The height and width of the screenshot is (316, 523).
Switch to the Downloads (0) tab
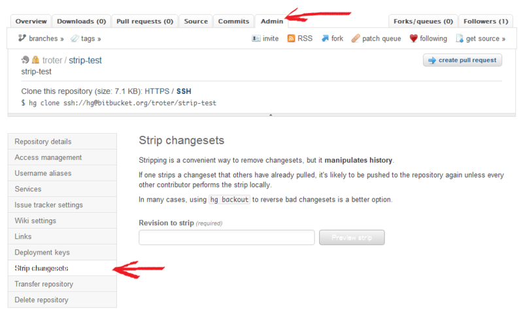pyautogui.click(x=81, y=22)
